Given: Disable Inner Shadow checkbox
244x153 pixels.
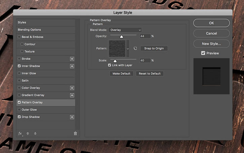Looking at the screenshot, I should (19, 66).
